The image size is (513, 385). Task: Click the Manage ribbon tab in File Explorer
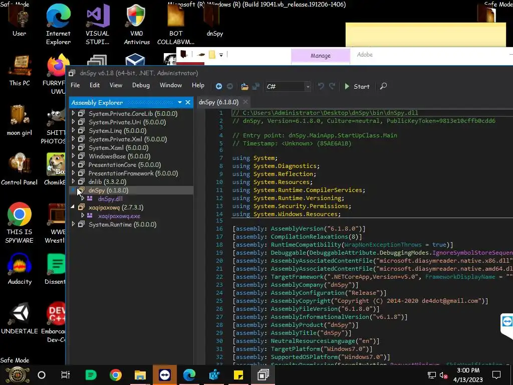pos(321,56)
